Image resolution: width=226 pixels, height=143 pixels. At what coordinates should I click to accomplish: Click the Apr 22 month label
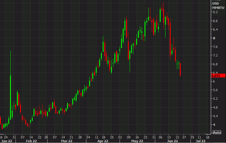102,141
